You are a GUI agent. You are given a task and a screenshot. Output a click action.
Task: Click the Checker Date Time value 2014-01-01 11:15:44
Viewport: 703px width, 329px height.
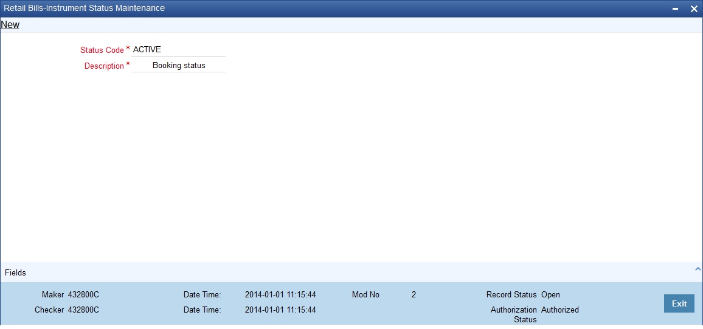coord(280,310)
